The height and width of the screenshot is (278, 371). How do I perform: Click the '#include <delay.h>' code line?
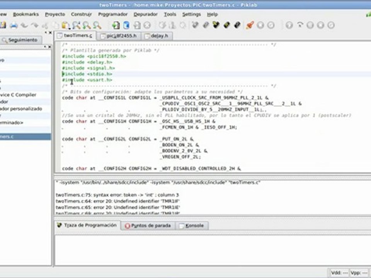[87, 62]
